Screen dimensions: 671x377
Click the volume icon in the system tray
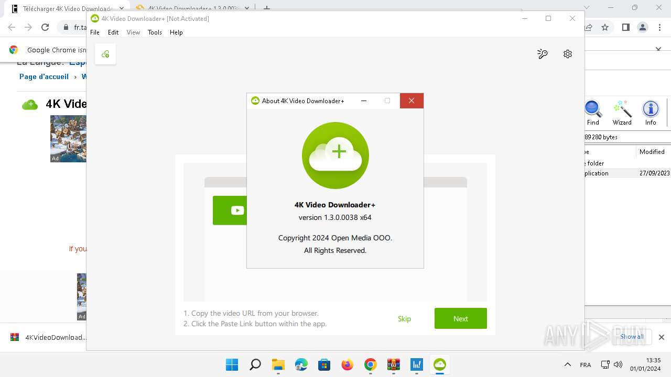pos(618,364)
